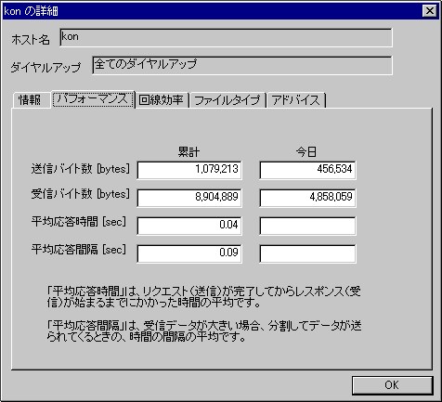Open the ファイルタイプ tab
This screenshot has height=402, width=442.
click(x=227, y=100)
